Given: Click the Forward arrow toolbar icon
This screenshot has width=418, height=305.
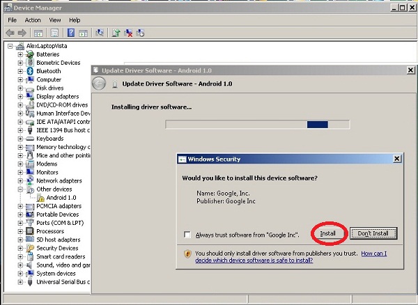Looking at the screenshot, I should (x=22, y=33).
